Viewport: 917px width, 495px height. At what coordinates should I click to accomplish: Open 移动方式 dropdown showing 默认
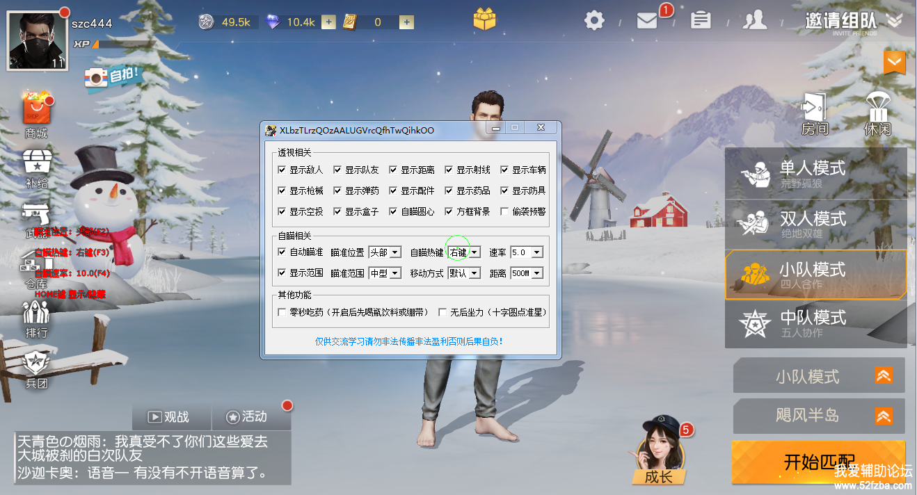464,273
